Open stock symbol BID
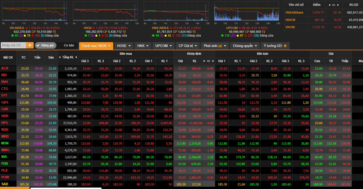Screen dimensions: 363x189 click(x=4, y=75)
